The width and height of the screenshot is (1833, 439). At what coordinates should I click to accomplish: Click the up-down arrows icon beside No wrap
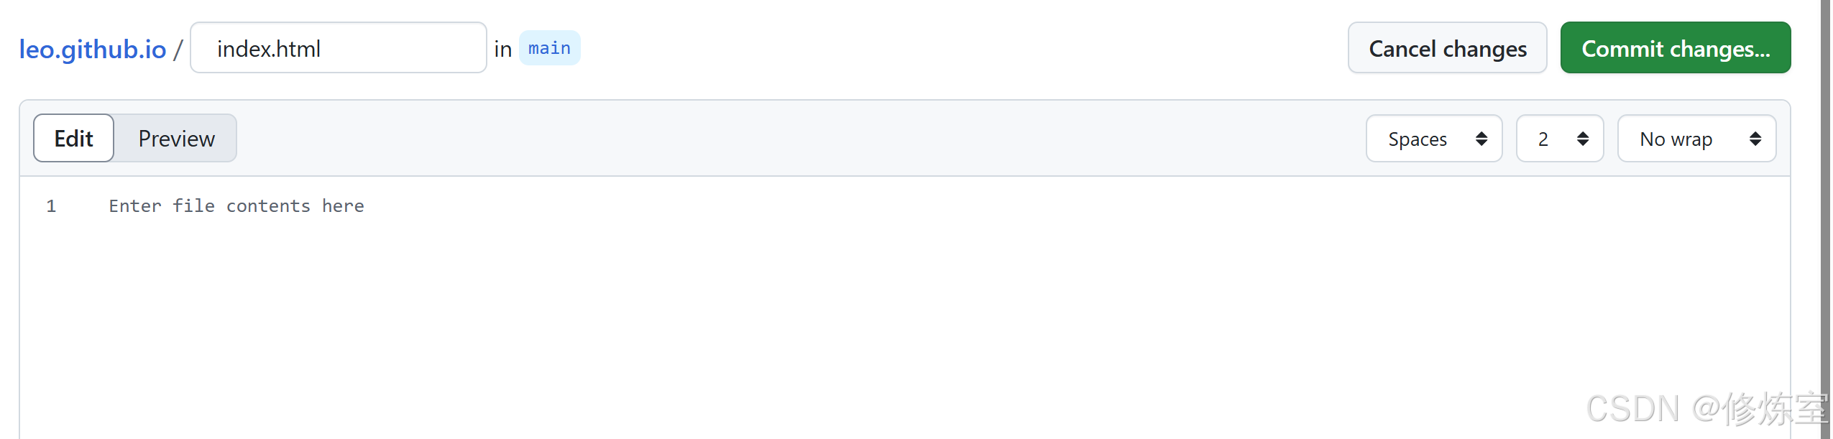point(1755,139)
